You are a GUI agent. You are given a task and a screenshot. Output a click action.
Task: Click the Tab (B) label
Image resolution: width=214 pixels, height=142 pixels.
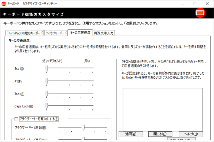(x=19, y=94)
